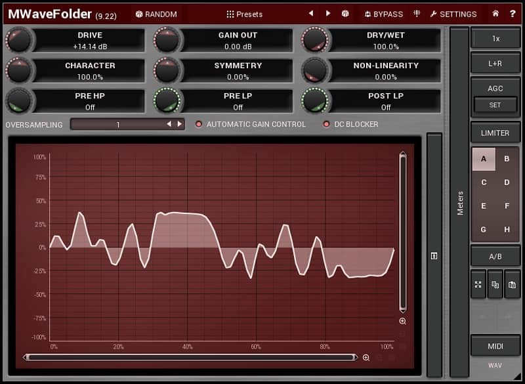
Task: Select preset slot G
Action: [484, 229]
